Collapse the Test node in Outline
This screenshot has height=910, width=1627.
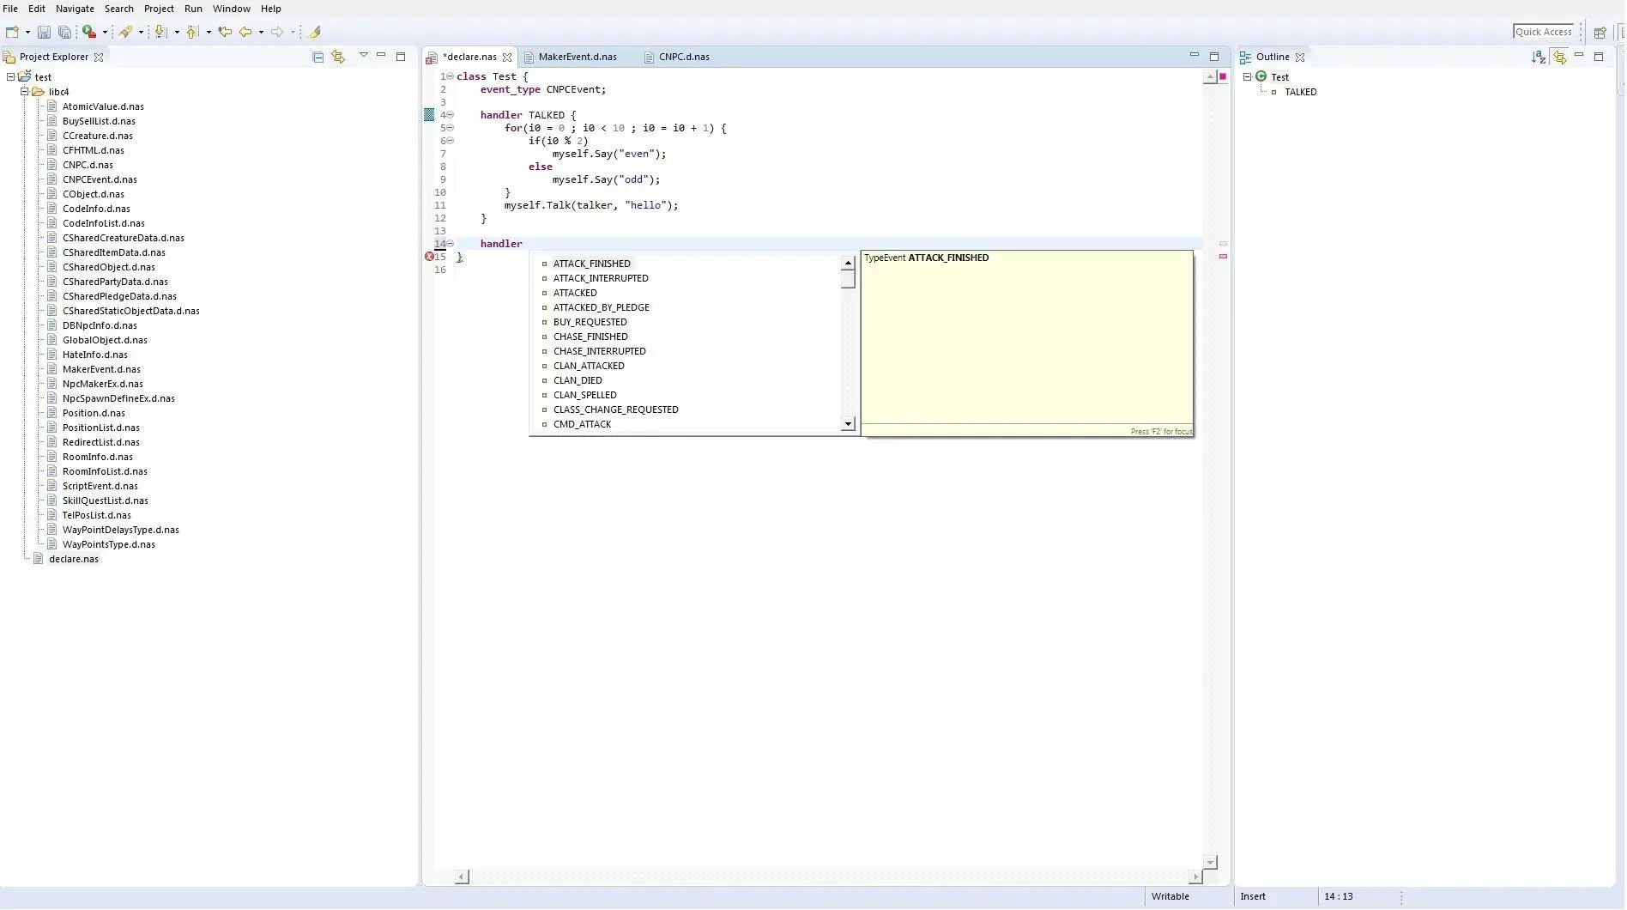click(x=1247, y=76)
